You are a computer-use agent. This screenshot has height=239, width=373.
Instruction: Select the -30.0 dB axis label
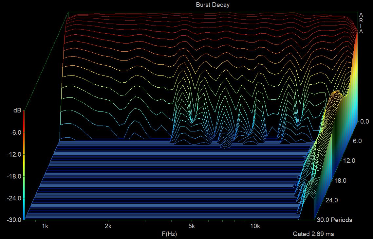pos(13,220)
